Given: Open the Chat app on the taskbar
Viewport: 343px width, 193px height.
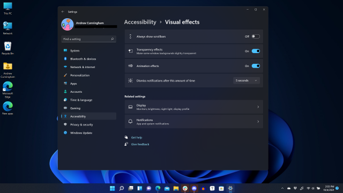Looking at the screenshot, I should coord(149,188).
